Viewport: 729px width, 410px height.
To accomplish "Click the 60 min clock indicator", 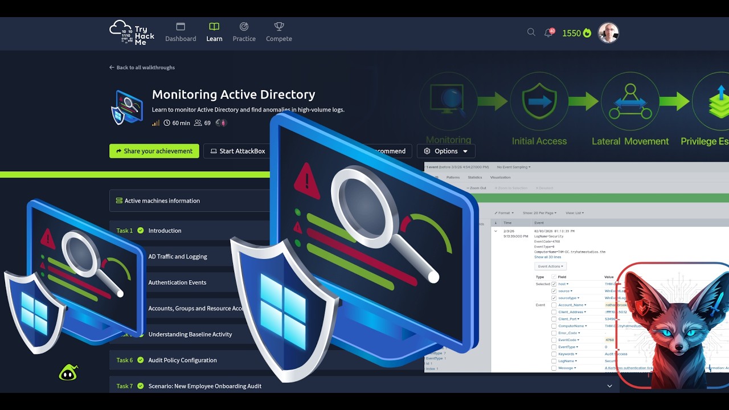I will click(177, 122).
